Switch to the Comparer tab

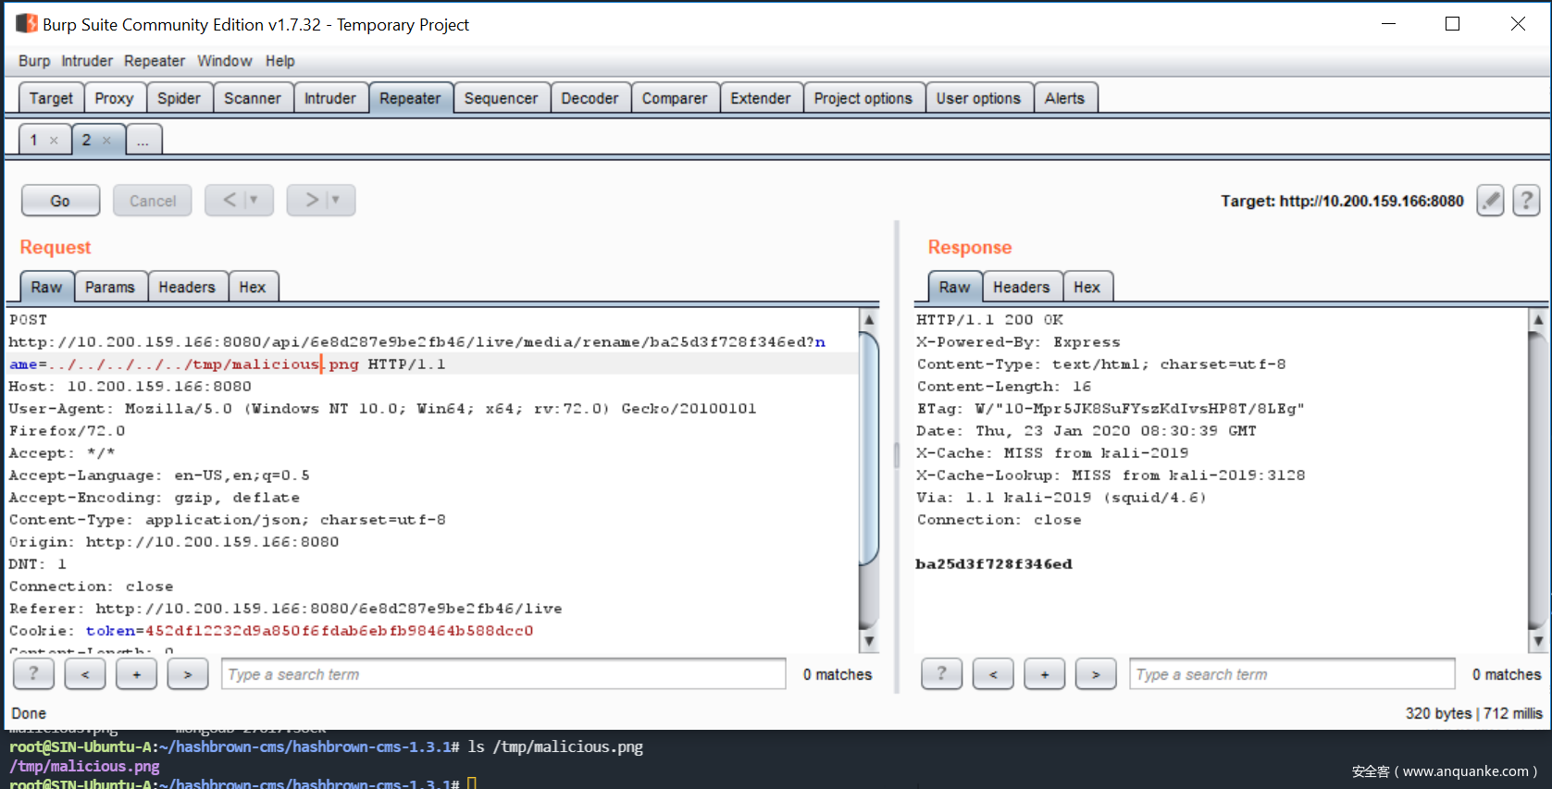[x=675, y=98]
